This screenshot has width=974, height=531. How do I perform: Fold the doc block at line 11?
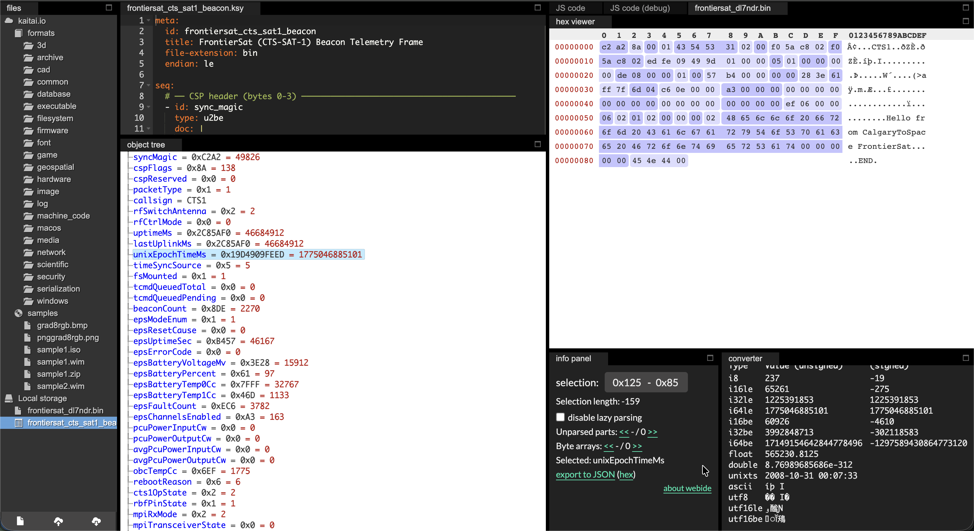(x=148, y=129)
